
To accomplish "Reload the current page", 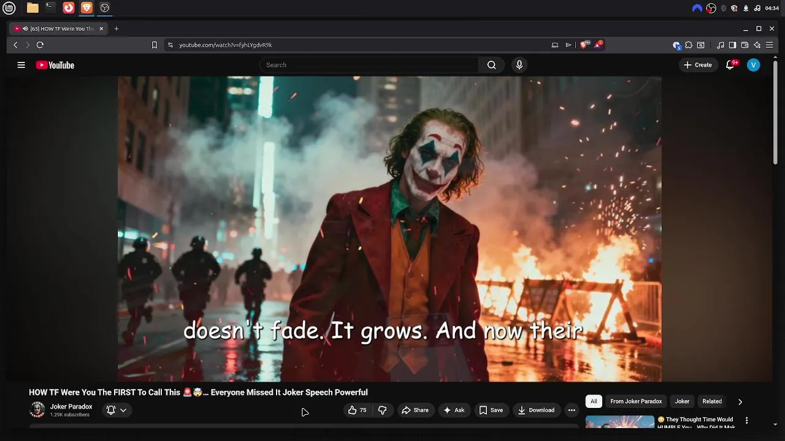I will [x=40, y=45].
